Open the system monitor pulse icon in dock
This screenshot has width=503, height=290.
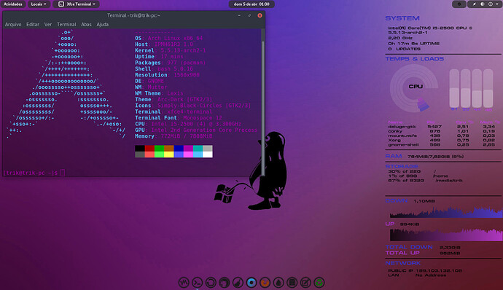tap(184, 283)
